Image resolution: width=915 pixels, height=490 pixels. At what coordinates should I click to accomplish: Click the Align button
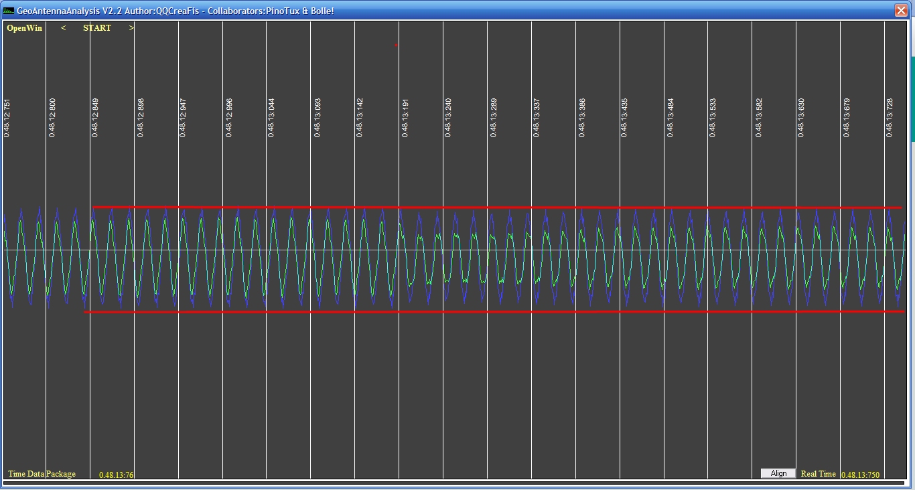click(778, 473)
